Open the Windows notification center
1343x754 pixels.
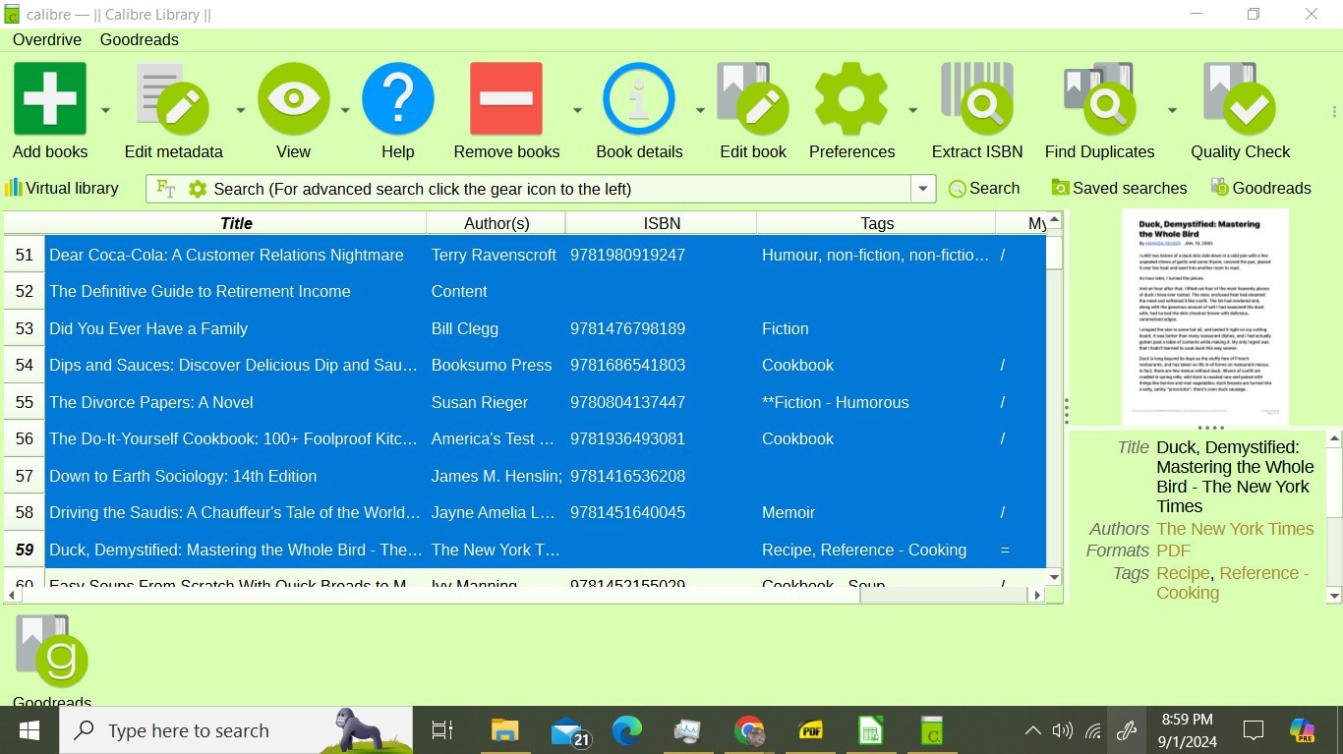[x=1254, y=730]
